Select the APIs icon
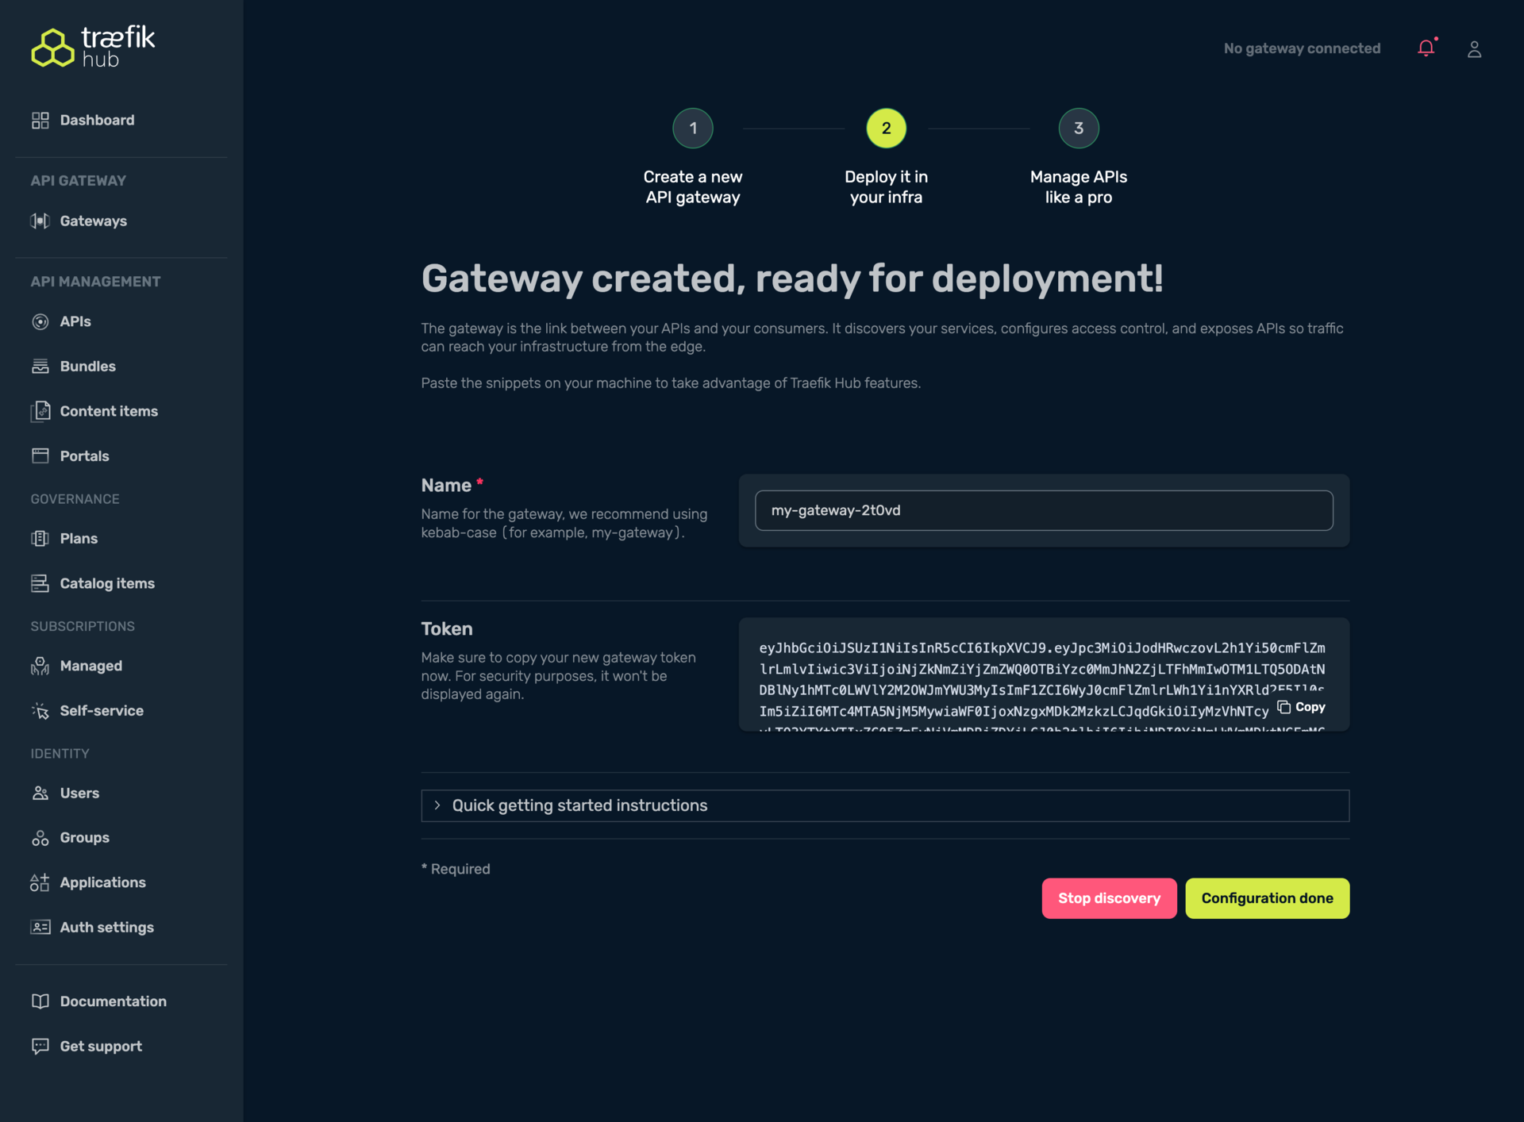This screenshot has height=1122, width=1524. [40, 321]
